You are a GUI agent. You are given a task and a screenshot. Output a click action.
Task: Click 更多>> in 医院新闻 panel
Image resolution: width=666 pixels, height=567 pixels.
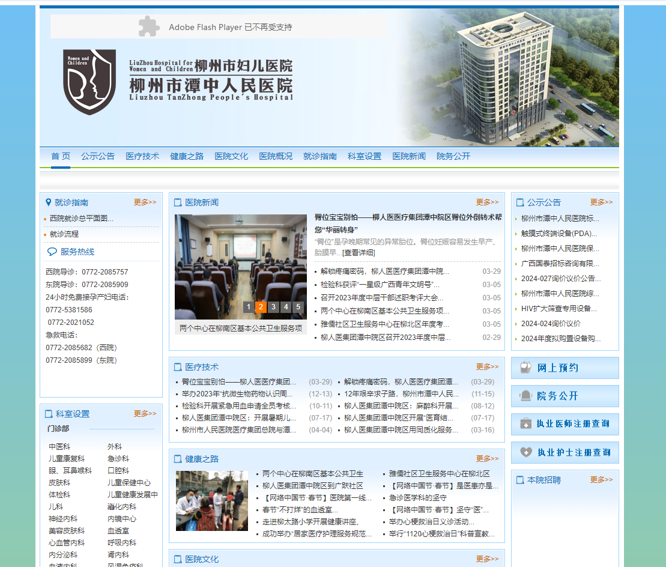[x=487, y=202]
